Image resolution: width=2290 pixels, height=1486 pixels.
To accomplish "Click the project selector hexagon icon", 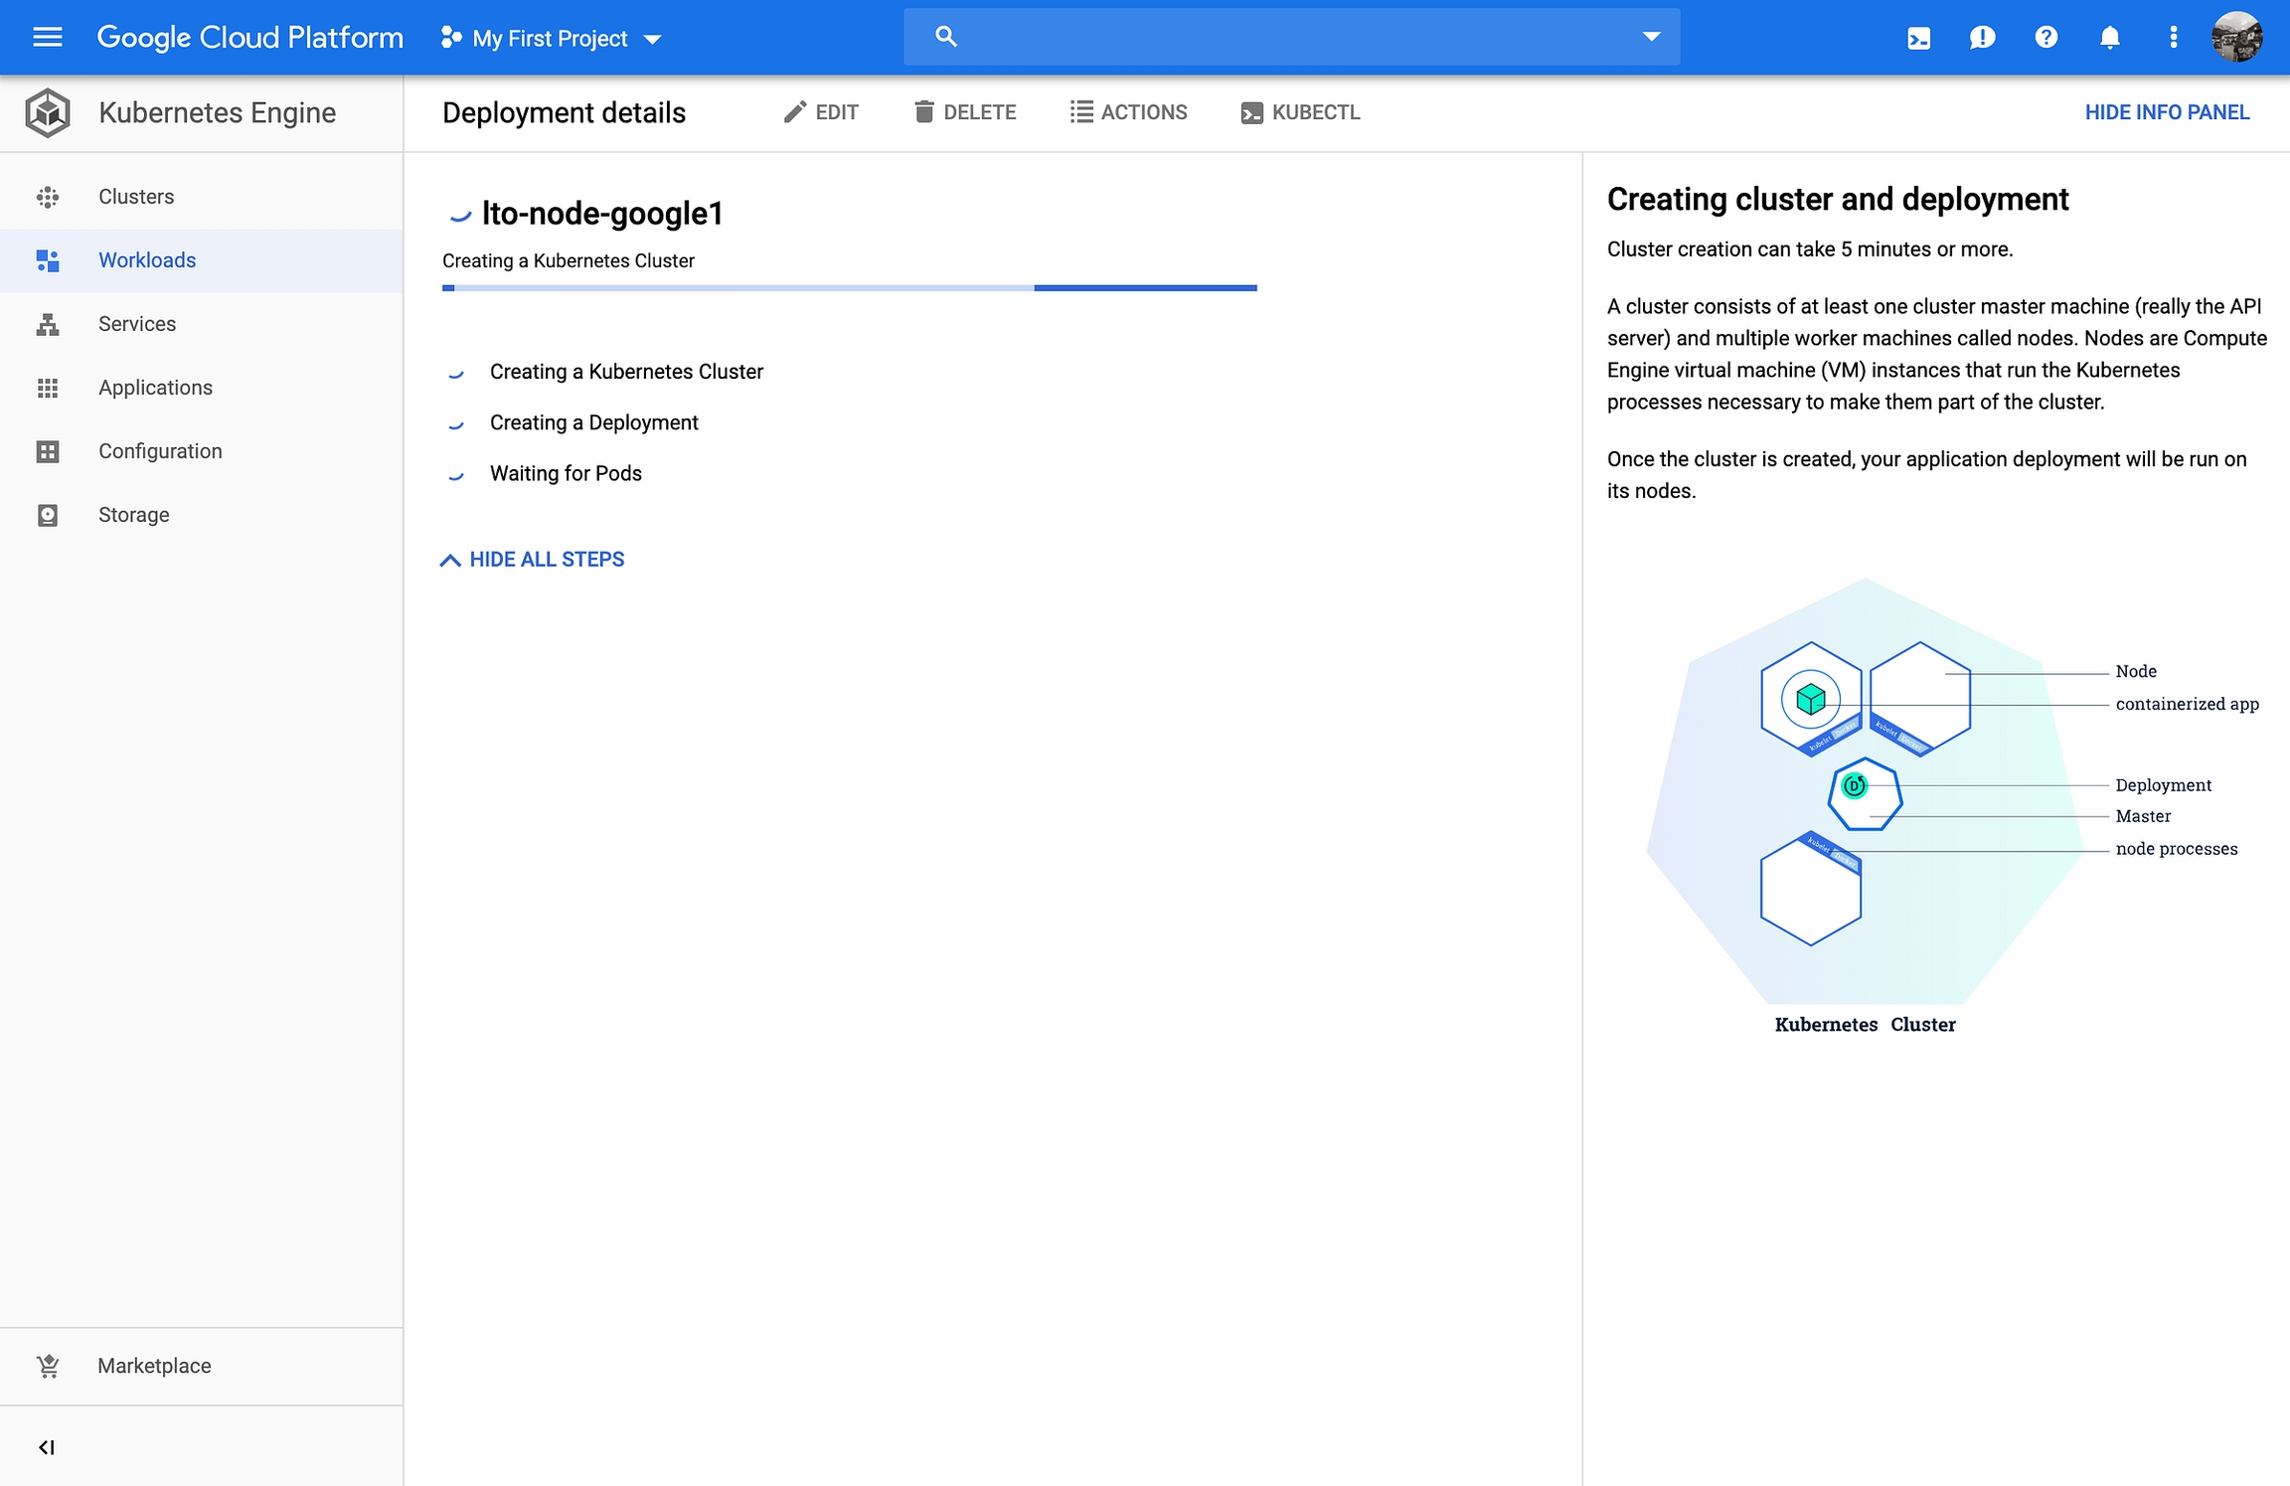I will tap(451, 38).
